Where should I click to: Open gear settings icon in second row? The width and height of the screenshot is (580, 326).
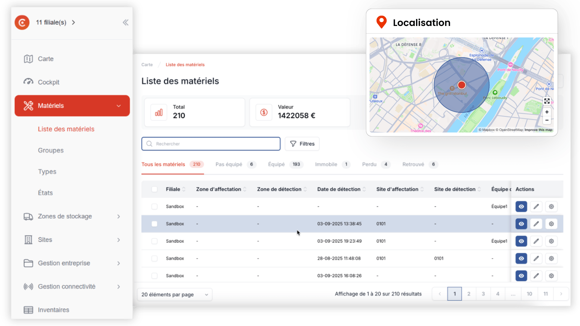click(x=551, y=224)
